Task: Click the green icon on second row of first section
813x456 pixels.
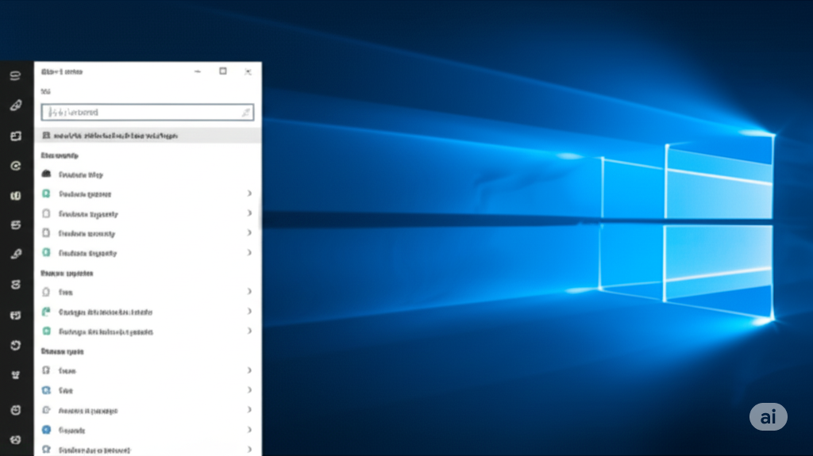Action: coord(46,194)
